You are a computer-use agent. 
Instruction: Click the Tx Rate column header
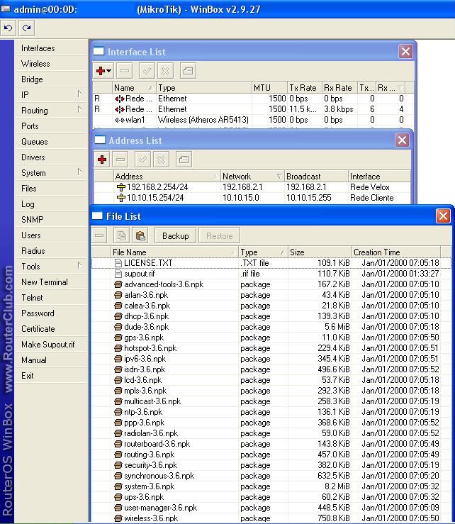(304, 87)
